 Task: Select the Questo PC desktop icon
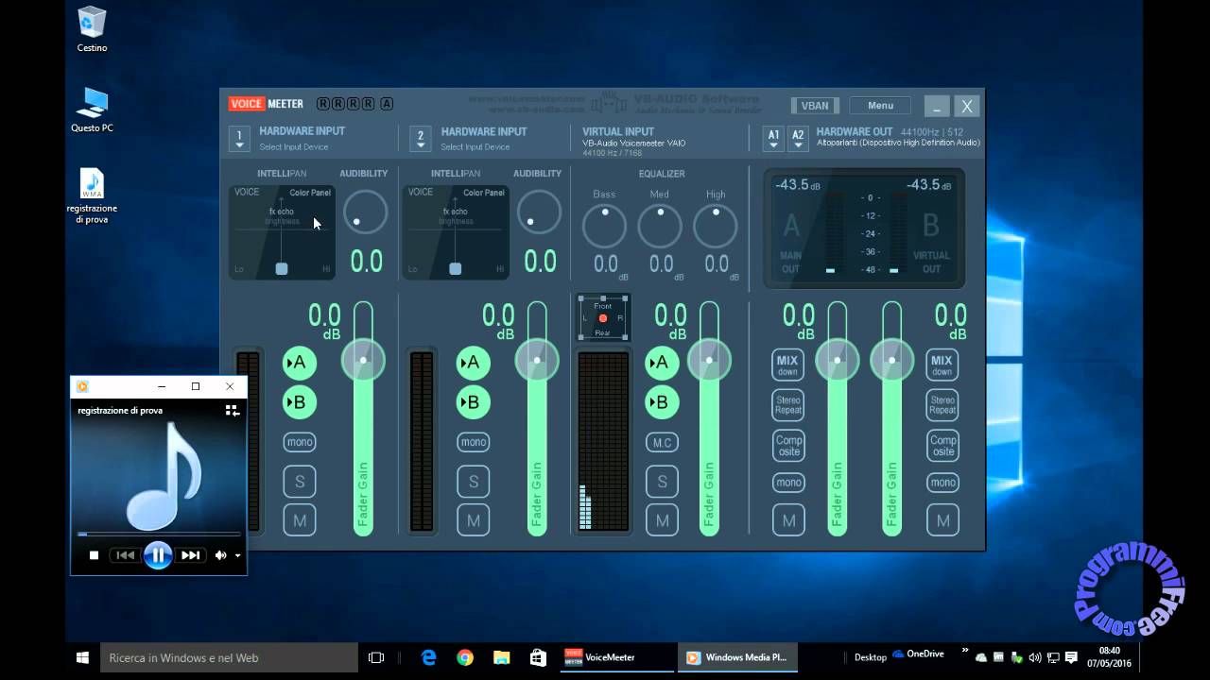click(x=92, y=110)
